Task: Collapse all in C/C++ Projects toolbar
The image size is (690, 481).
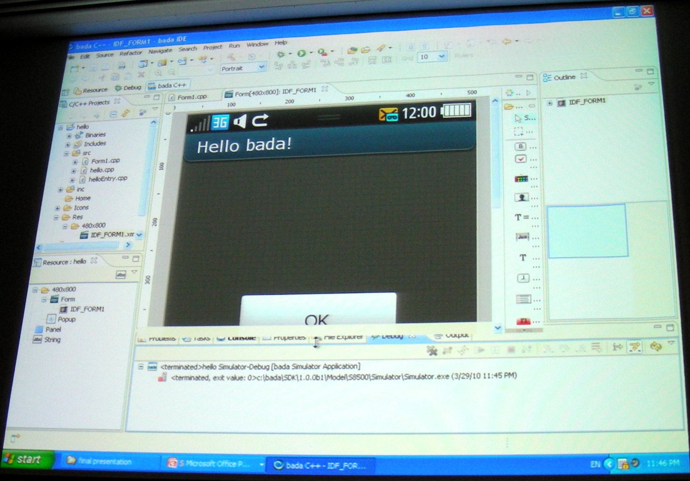Action: 113,114
